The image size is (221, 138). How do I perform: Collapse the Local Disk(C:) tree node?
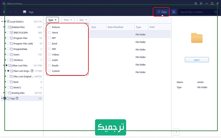coord(2,22)
